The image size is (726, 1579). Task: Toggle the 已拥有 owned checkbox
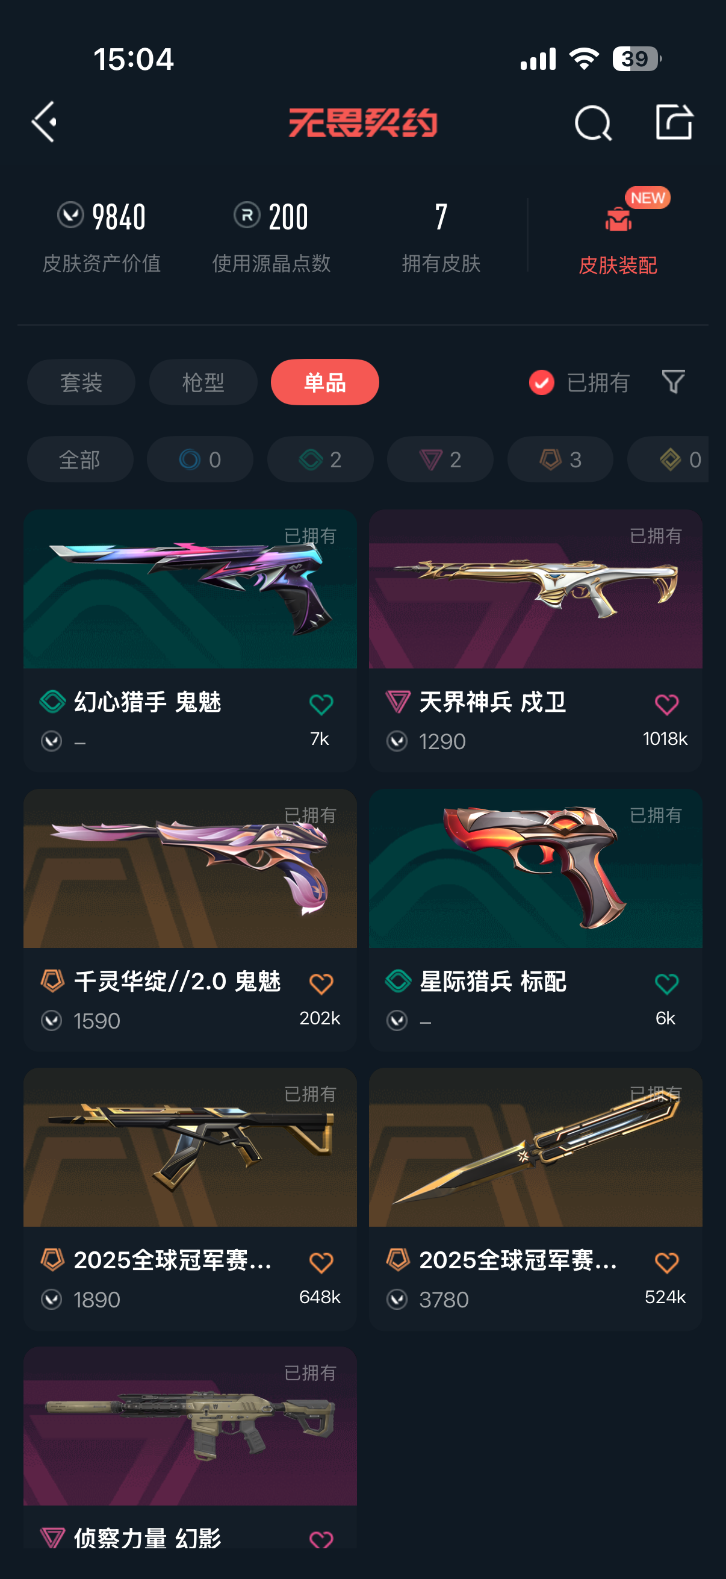coord(542,382)
